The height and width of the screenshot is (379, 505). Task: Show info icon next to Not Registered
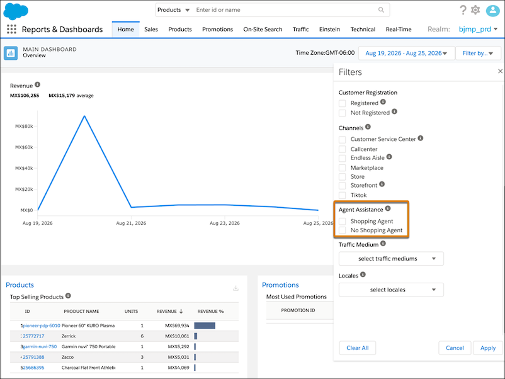pyautogui.click(x=394, y=111)
